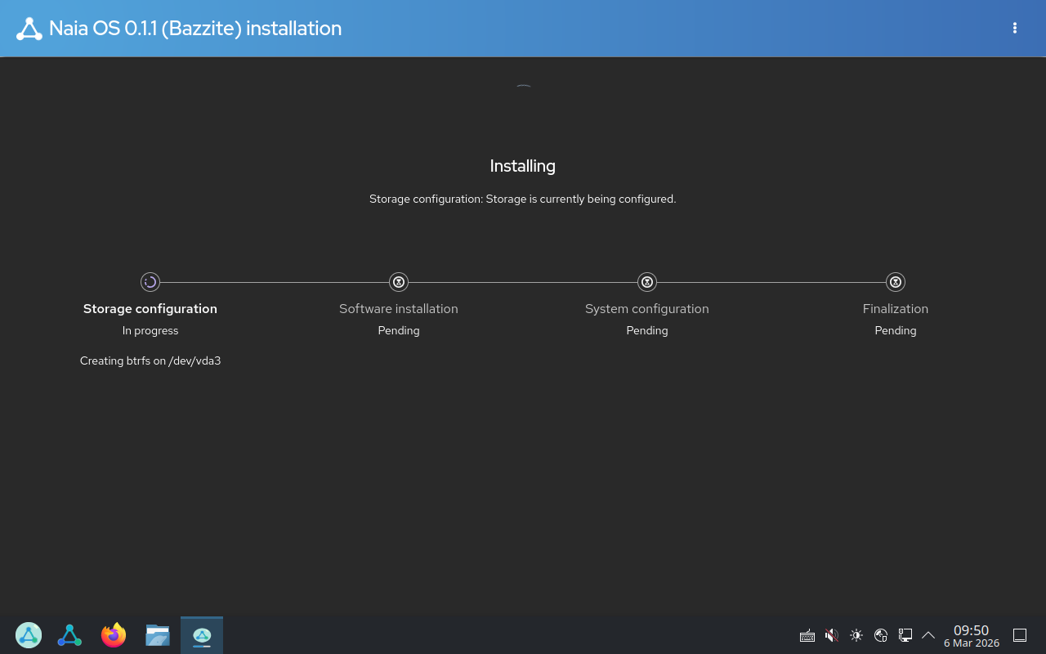1046x654 pixels.
Task: Click the 'Finalization' step label
Action: point(895,308)
